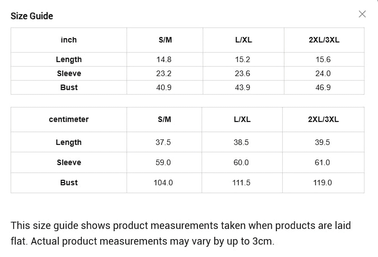
Task: Click the 2XL/3XL header in inch table
Action: tap(324, 40)
